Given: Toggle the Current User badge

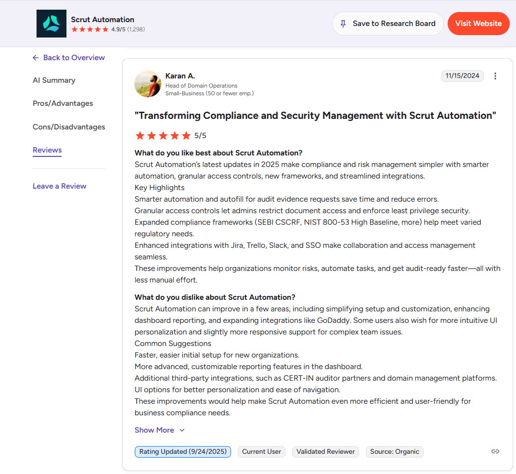Looking at the screenshot, I should pos(261,452).
